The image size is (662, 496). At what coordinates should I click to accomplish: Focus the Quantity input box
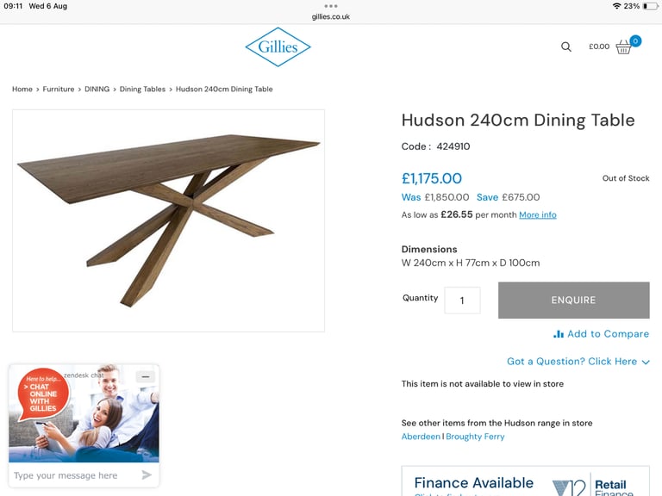coord(462,301)
